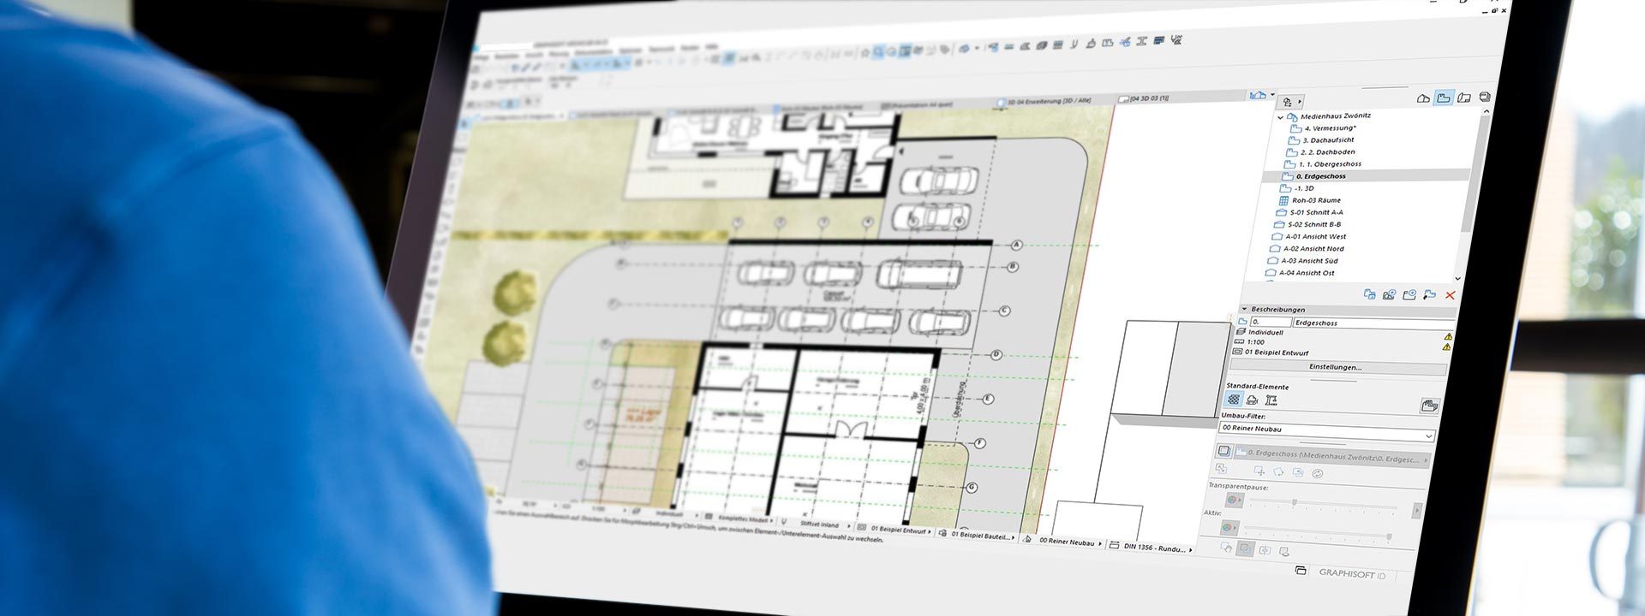Viewport: 1645px width, 616px height.
Task: Switch navigator to Project Map view
Action: (x=1423, y=98)
